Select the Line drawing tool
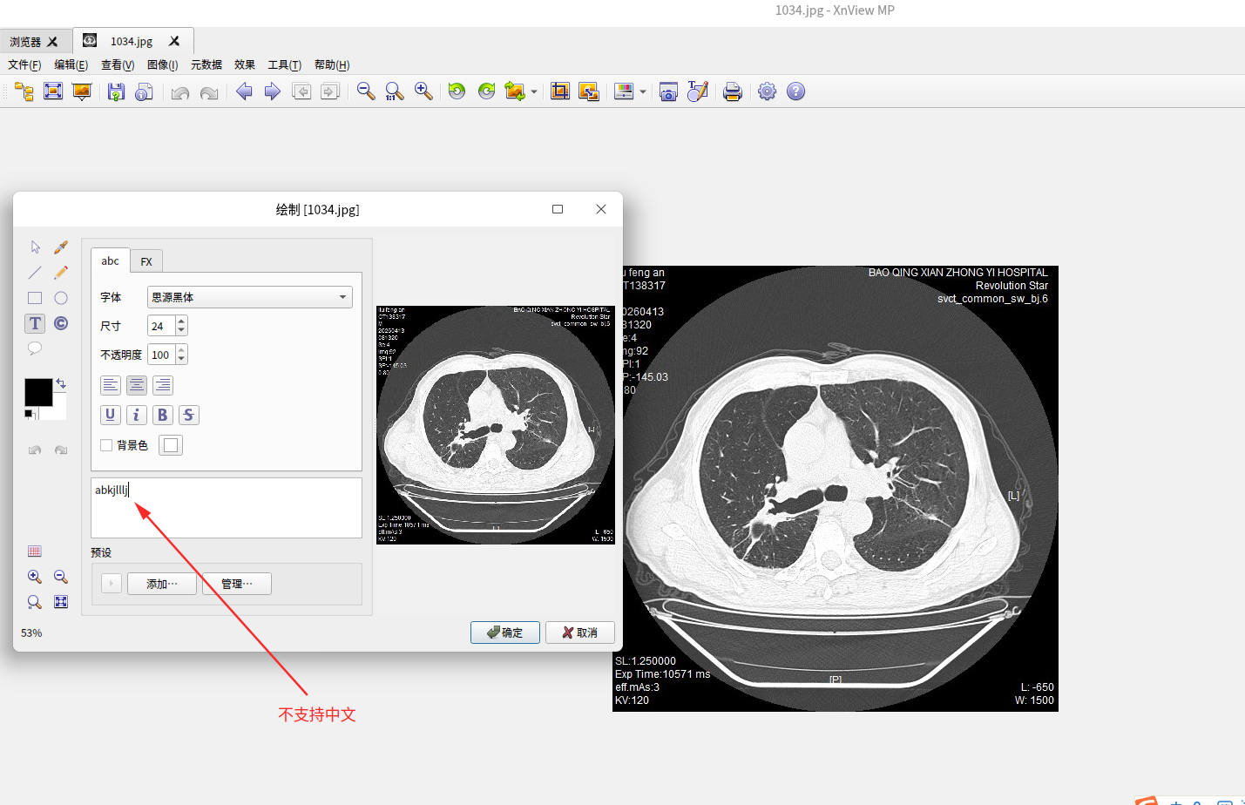 (35, 273)
